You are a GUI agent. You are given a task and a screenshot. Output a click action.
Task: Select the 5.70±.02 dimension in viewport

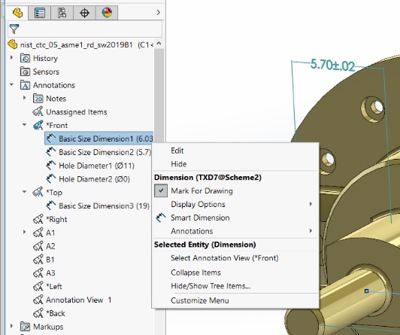tap(332, 65)
